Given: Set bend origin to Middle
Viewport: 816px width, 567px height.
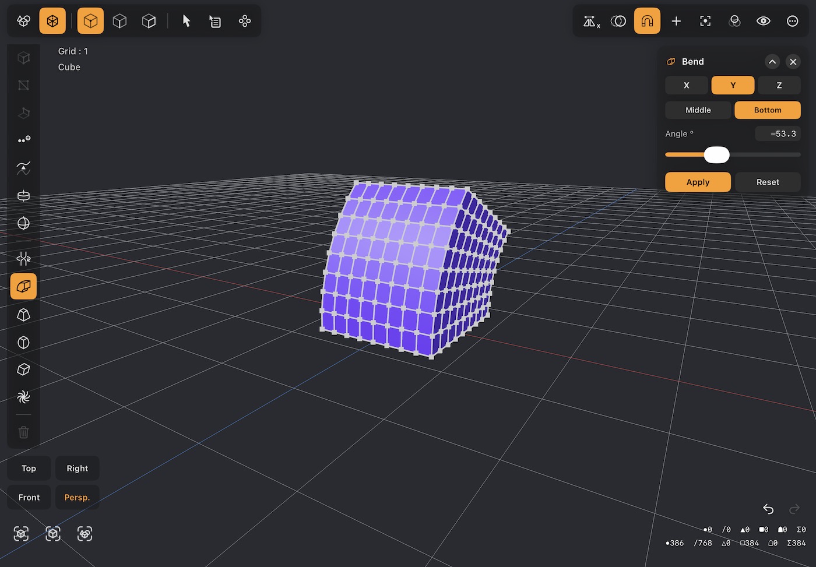Looking at the screenshot, I should point(698,110).
